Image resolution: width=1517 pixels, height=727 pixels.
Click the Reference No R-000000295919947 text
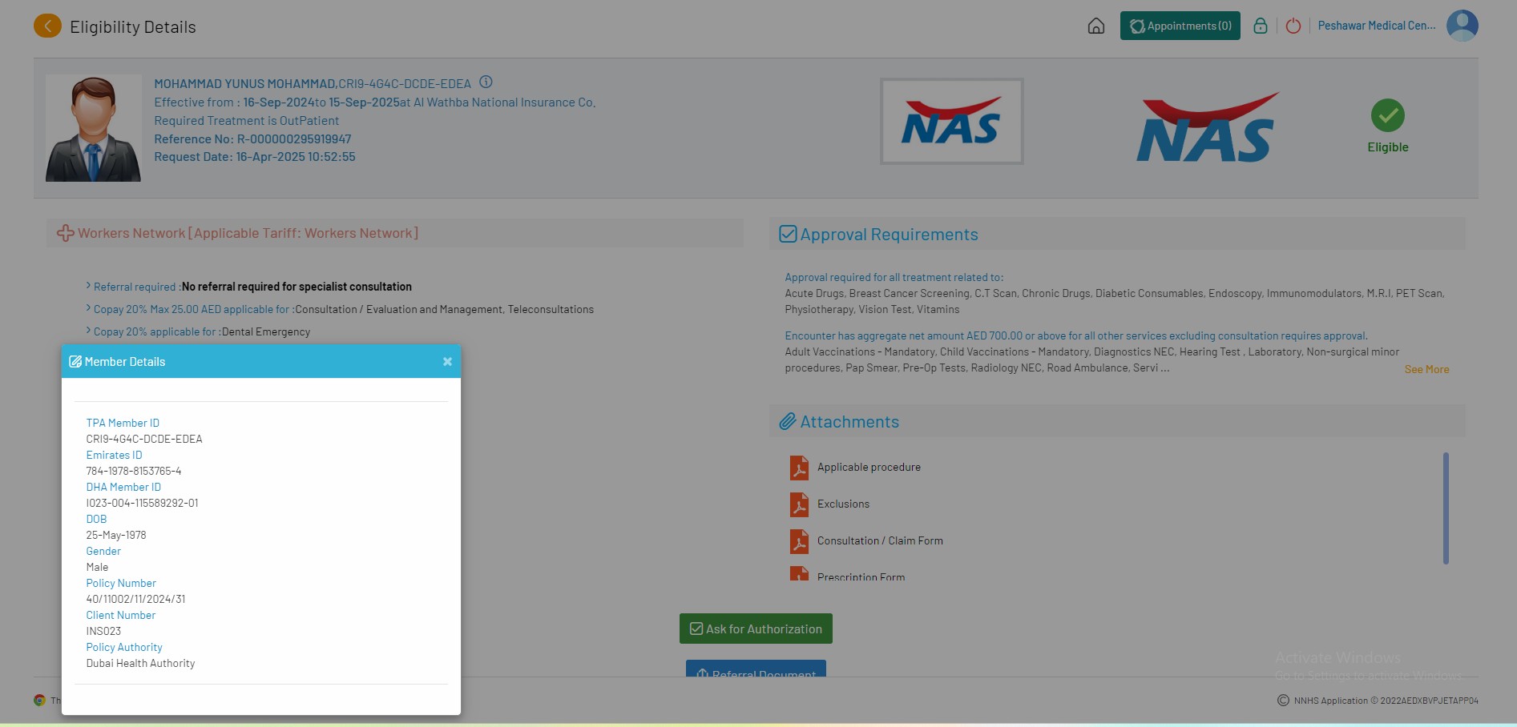252,139
